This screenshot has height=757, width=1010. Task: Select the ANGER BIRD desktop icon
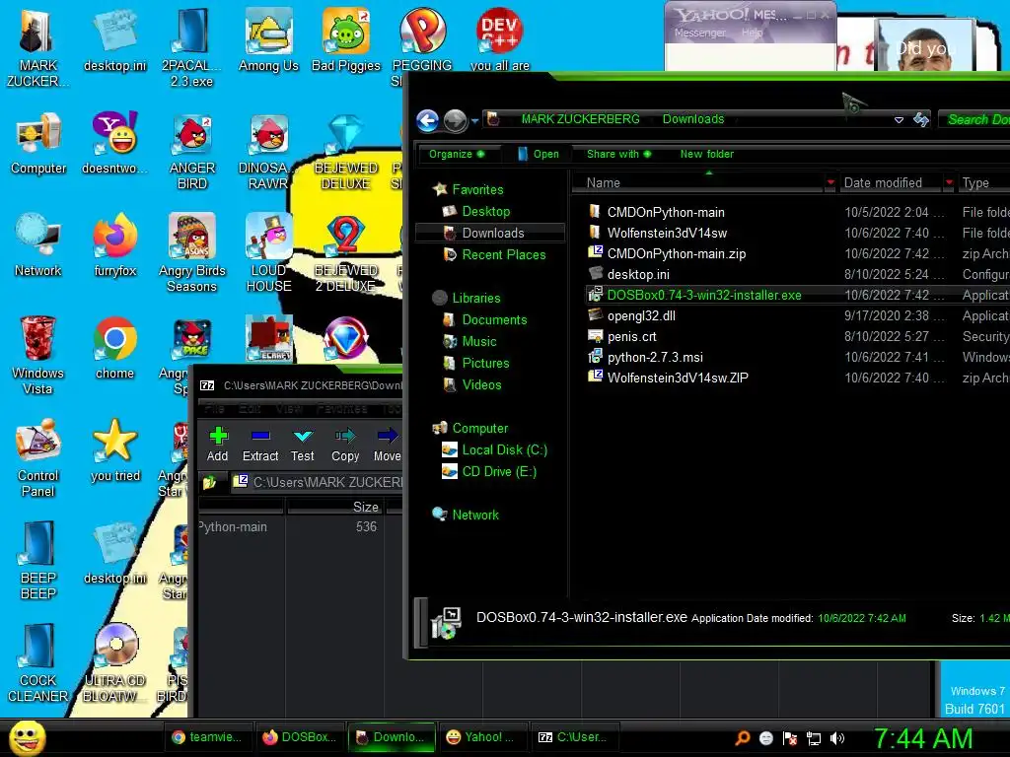[x=192, y=152]
